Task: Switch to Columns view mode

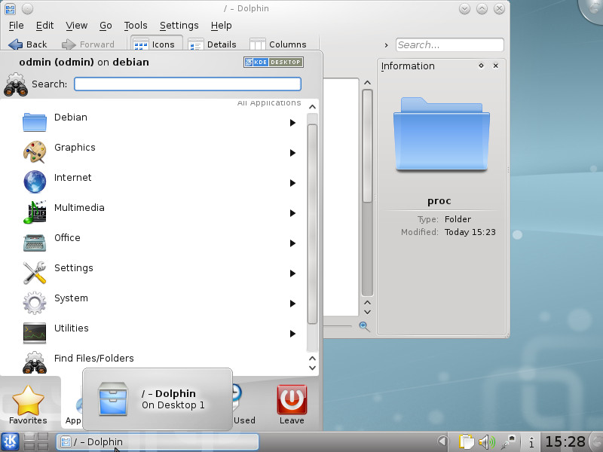Action: coord(278,44)
